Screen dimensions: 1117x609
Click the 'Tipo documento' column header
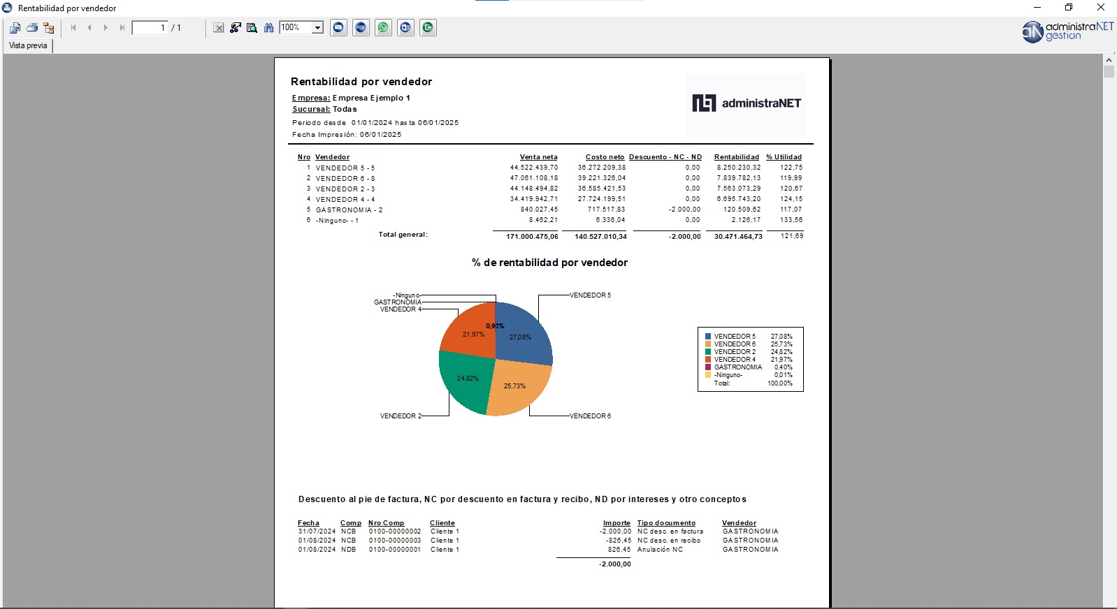pos(666,523)
